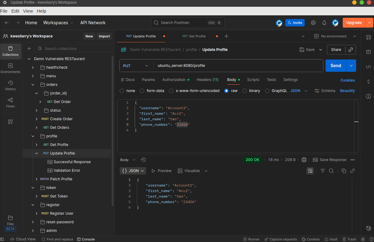The image size is (374, 242).
Task: Click the notifications bell icon
Action: (x=324, y=23)
